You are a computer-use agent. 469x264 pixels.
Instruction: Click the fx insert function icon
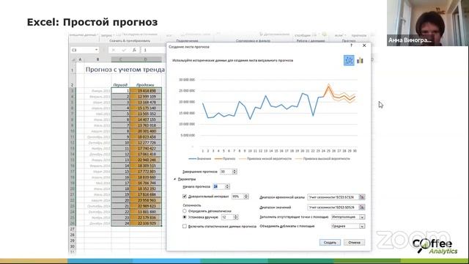[134, 50]
